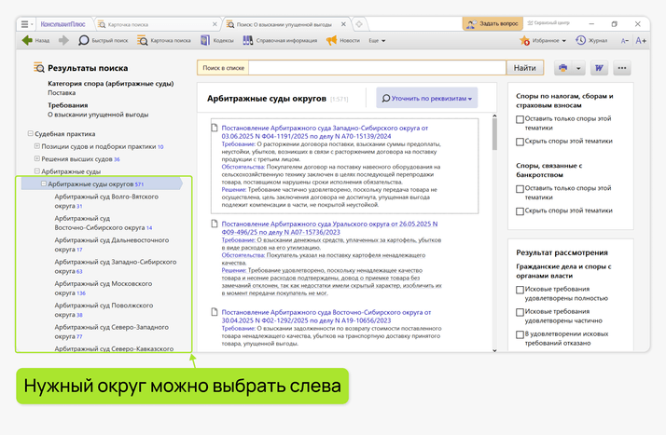Open the hamburger main menu

point(26,24)
